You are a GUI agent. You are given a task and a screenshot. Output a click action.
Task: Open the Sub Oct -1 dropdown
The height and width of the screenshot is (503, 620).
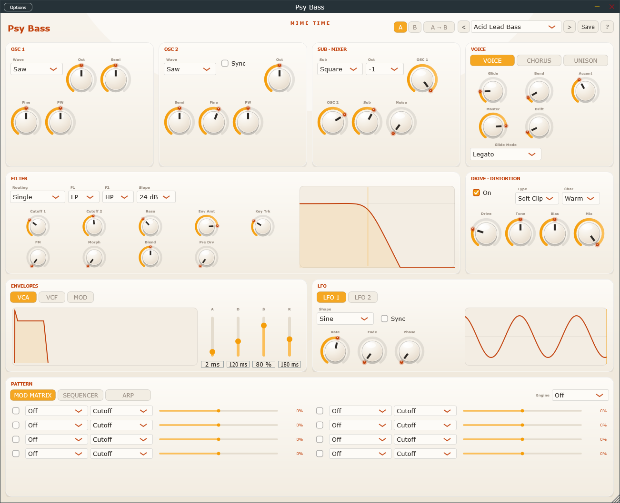[385, 69]
